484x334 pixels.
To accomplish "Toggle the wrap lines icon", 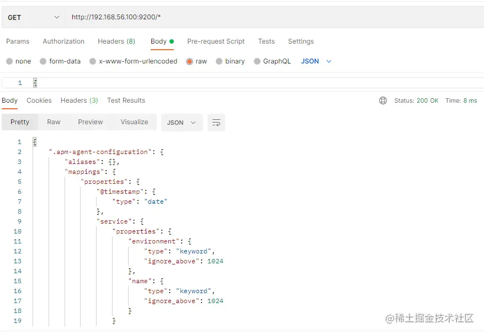I will coord(216,123).
